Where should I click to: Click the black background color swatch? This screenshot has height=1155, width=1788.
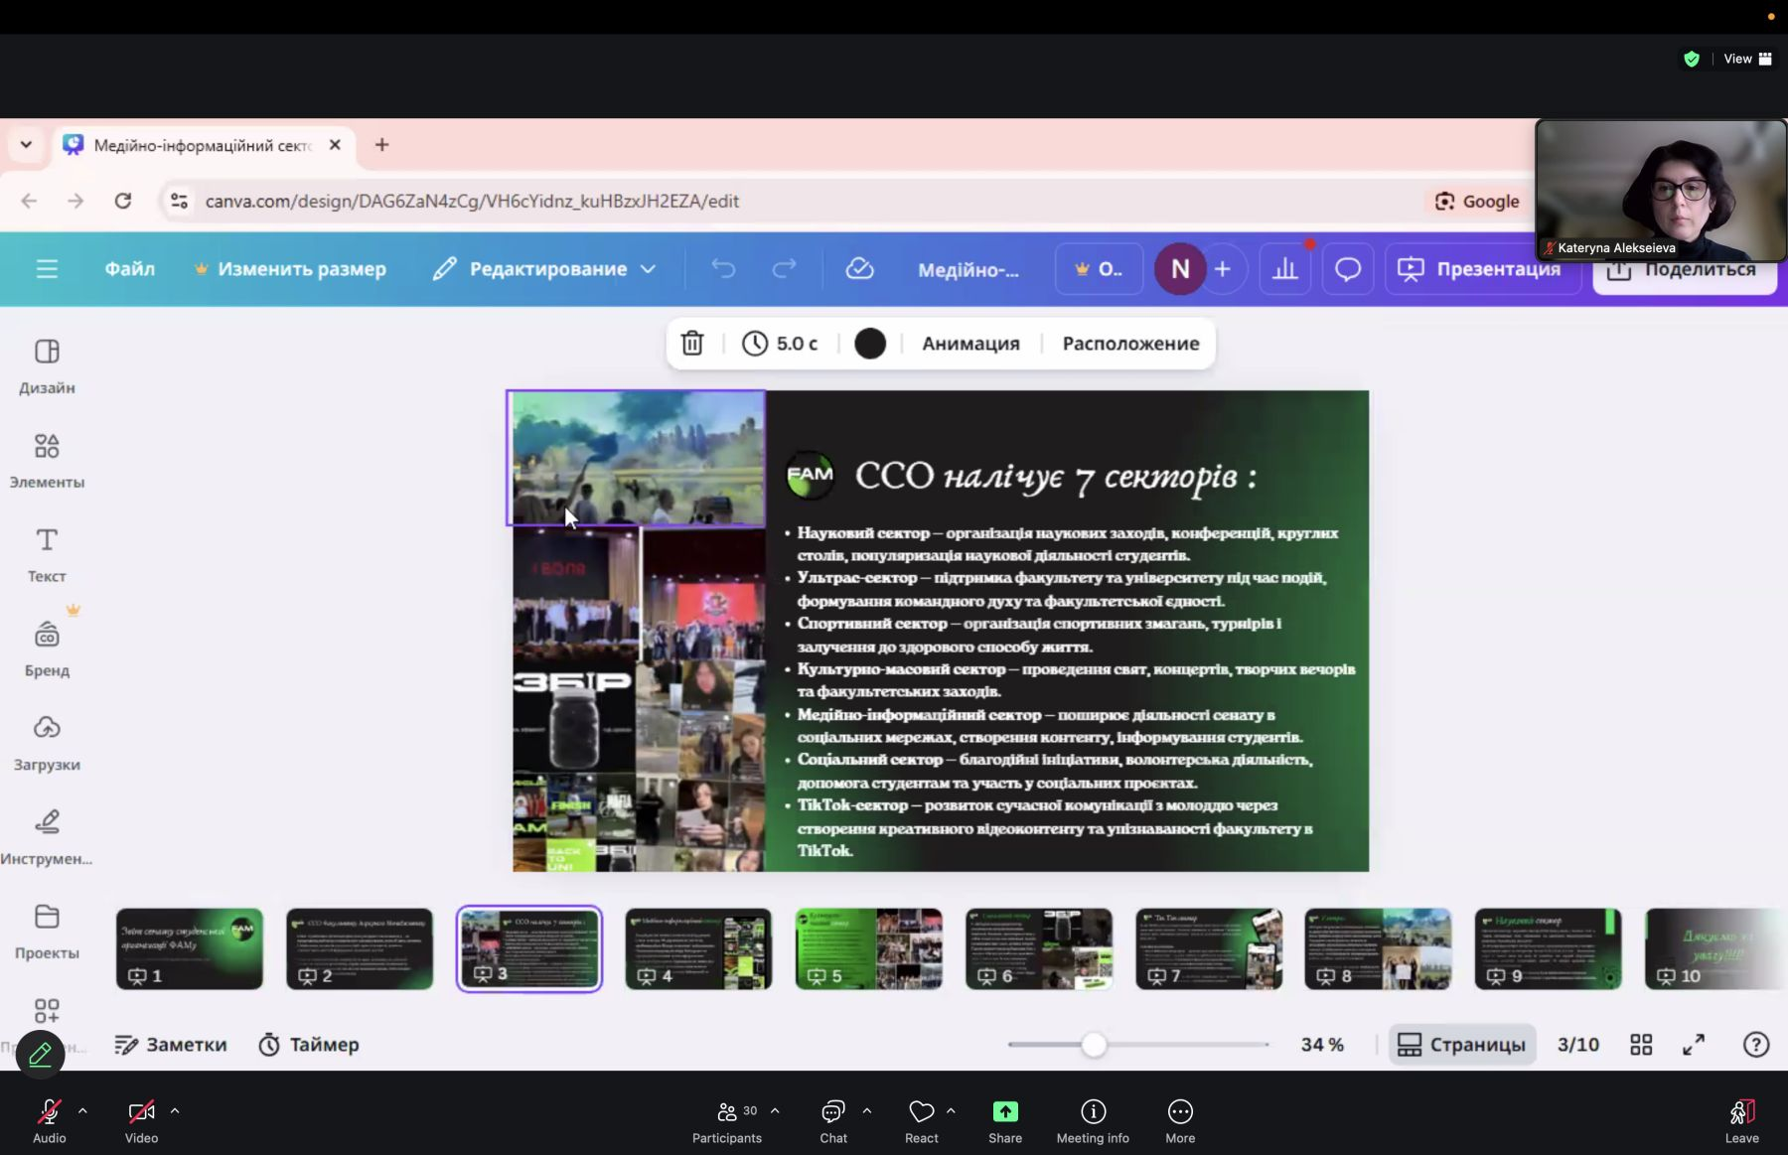tap(870, 344)
